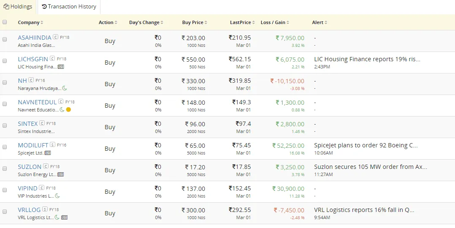Viewport: 455px width, 228px height.
Task: Click Buy in the SUZLON row
Action: coord(110,170)
